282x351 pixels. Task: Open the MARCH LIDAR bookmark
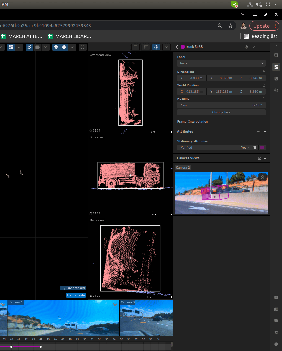point(69,36)
